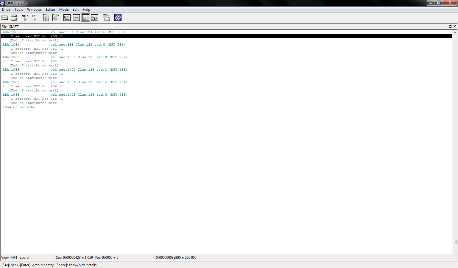The height and width of the screenshot is (268, 458).
Task: Close the File "$MFT" inner panel
Action: (455, 27)
